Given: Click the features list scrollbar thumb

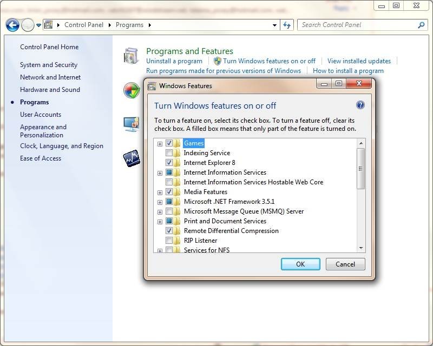Looking at the screenshot, I should point(360,169).
